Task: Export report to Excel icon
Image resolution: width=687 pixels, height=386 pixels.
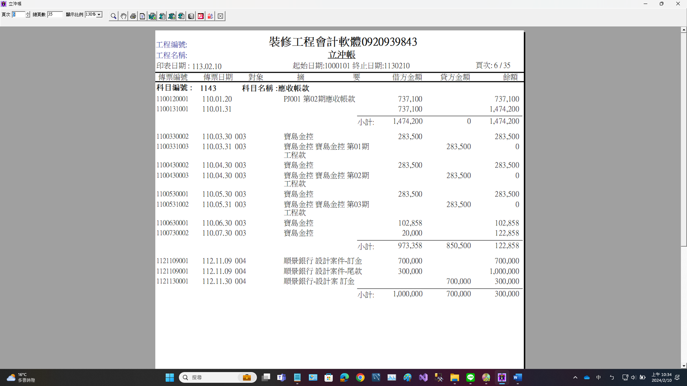Action: click(162, 16)
